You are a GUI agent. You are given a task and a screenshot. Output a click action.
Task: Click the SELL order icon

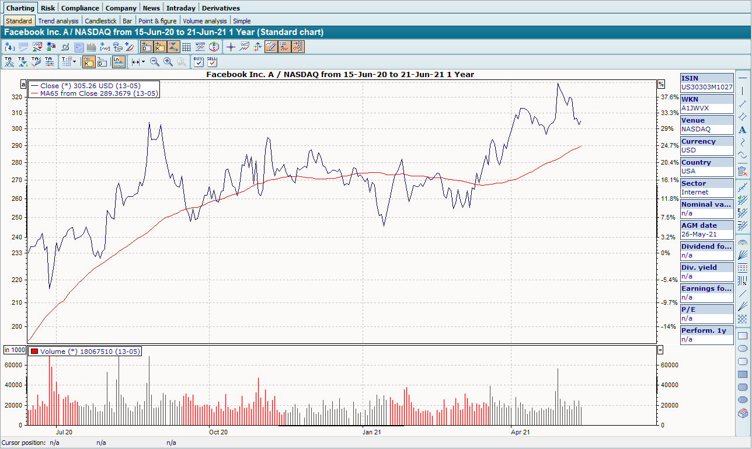click(x=212, y=61)
